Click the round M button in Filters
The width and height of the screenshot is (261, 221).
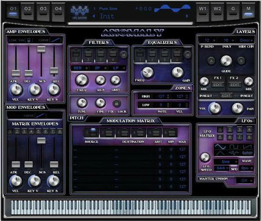(124, 55)
